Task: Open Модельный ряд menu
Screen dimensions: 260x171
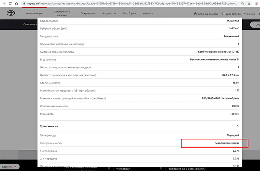Action: 34,13
